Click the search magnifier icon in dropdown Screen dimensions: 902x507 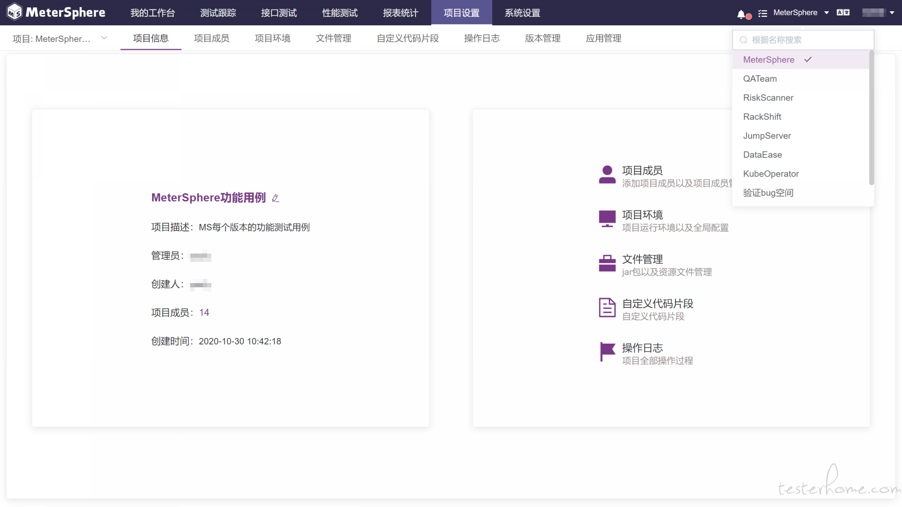coord(743,40)
